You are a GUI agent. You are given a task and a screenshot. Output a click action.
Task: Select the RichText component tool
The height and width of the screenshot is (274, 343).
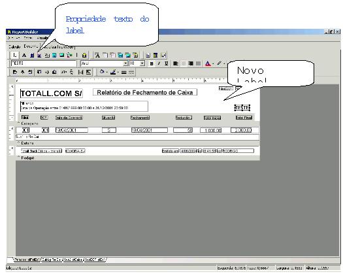[39, 56]
